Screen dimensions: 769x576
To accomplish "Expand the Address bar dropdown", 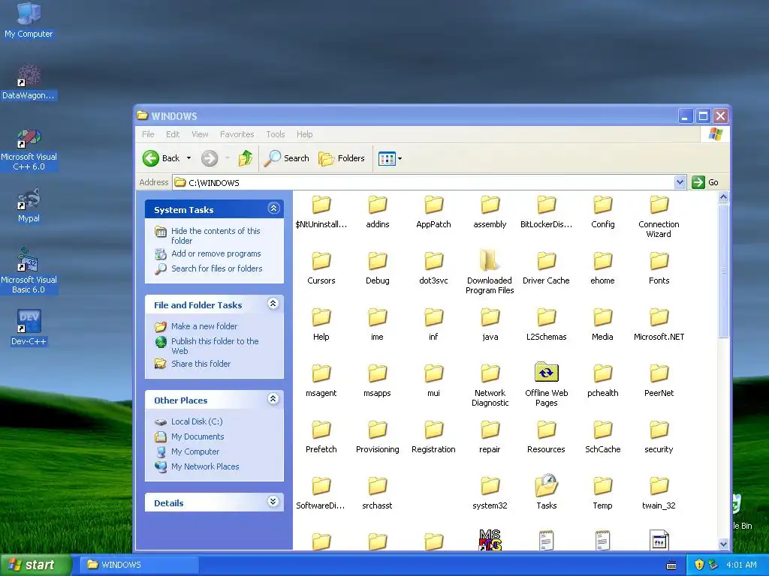I will (x=680, y=182).
